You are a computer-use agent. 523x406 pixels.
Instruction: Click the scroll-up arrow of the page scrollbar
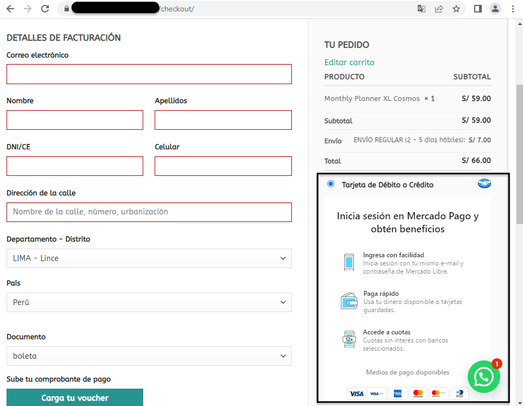coord(520,24)
